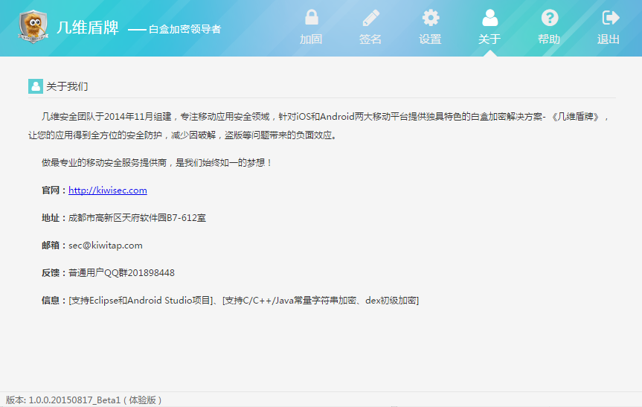Click the exit arrow 退出 icon
642x407 pixels.
point(610,18)
